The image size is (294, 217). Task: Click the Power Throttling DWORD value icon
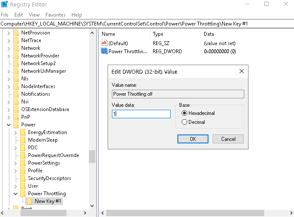tap(104, 51)
